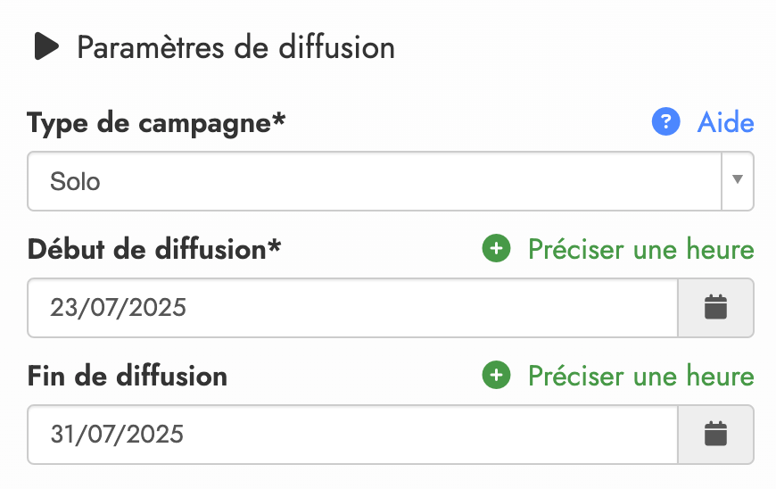Focus the end date field showing 31/07/2025
The width and height of the screenshot is (776, 489).
click(352, 435)
